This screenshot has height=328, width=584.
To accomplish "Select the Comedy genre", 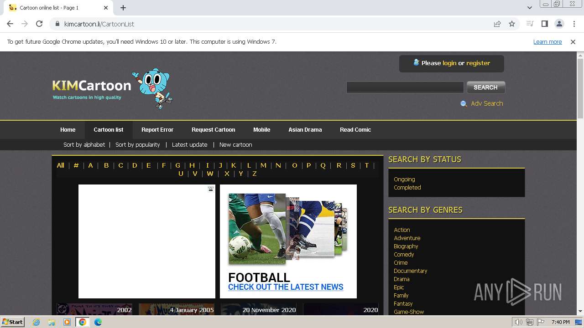I will 404,255.
